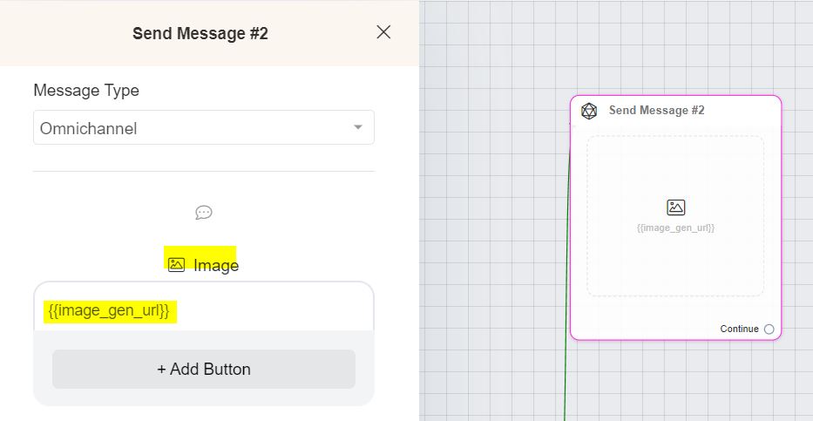Click the image icon inside the node preview
The width and height of the screenshot is (813, 421).
coord(675,207)
